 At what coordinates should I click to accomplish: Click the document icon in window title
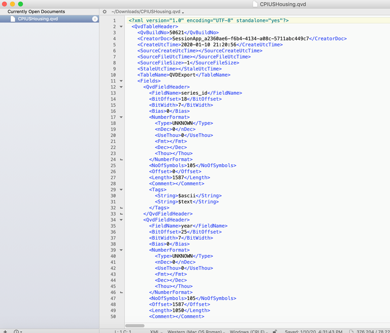coord(255,4)
